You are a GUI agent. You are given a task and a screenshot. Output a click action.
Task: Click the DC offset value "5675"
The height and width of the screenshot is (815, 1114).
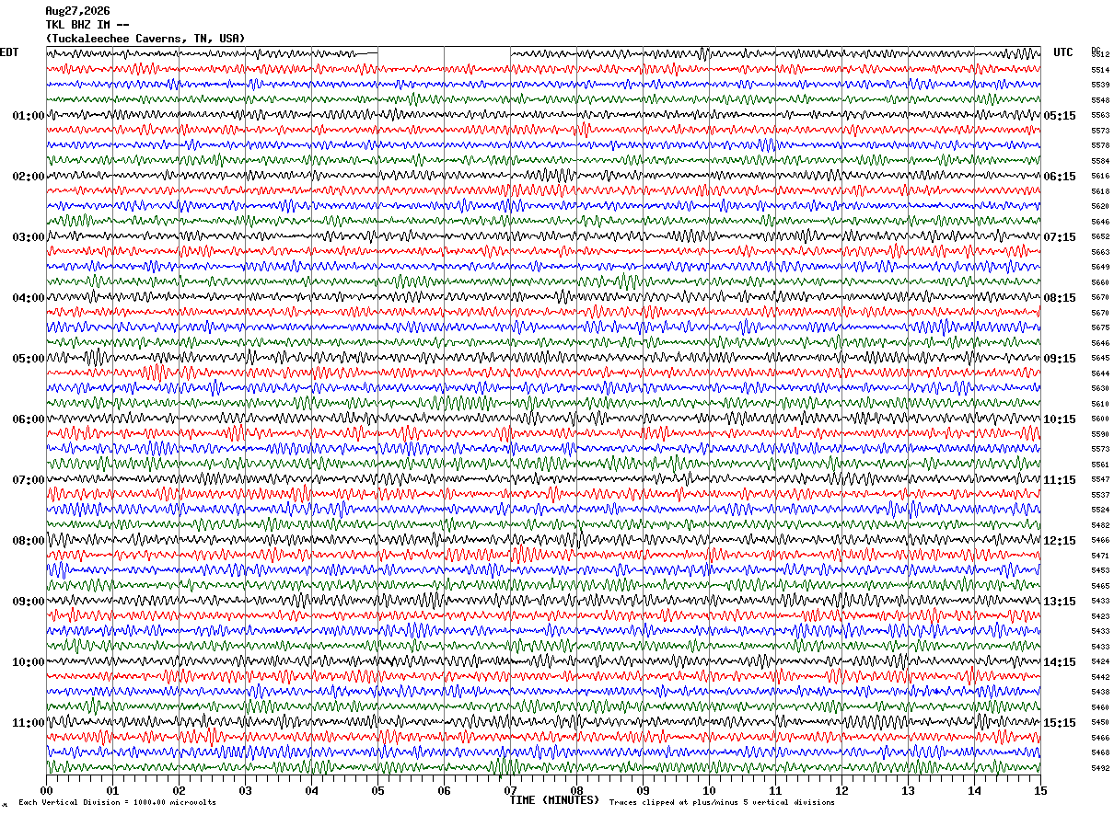pyautogui.click(x=1100, y=328)
